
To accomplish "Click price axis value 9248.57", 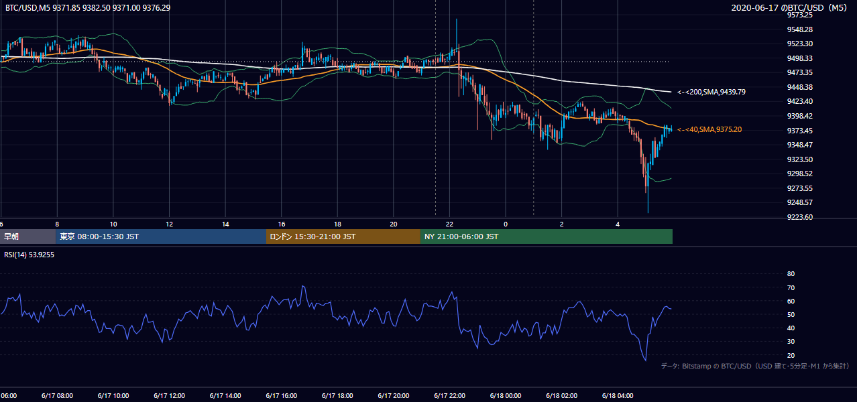I will [x=800, y=202].
